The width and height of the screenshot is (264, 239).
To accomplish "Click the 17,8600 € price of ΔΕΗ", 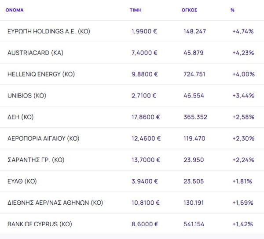I will click(146, 117).
